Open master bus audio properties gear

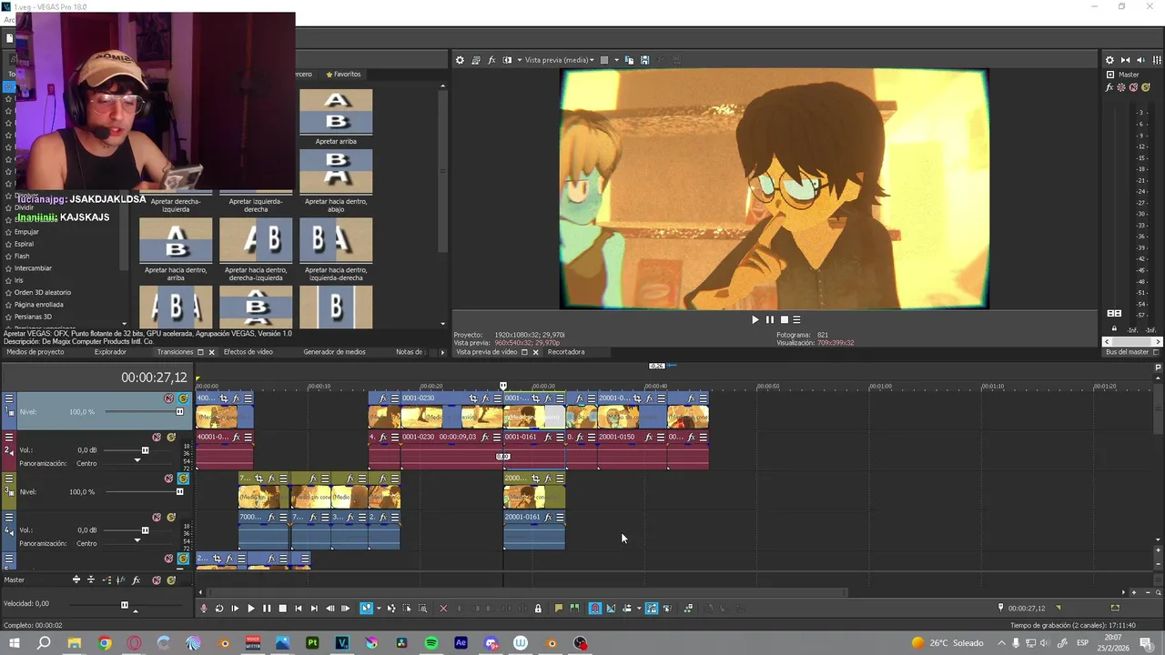click(x=1109, y=60)
